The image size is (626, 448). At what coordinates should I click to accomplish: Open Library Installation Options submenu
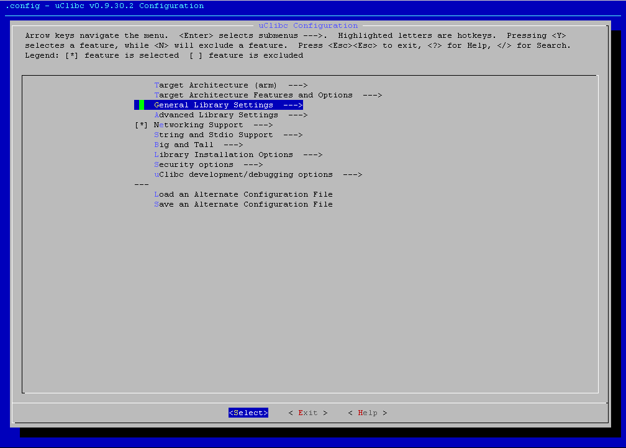pos(238,155)
